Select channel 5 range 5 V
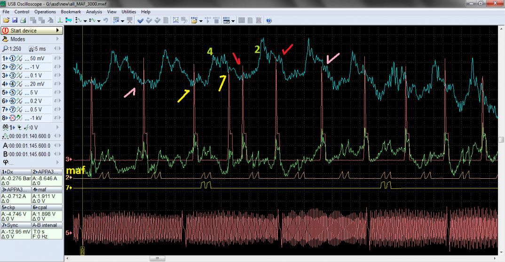Image resolution: width=505 pixels, height=262 pixels. (34, 93)
